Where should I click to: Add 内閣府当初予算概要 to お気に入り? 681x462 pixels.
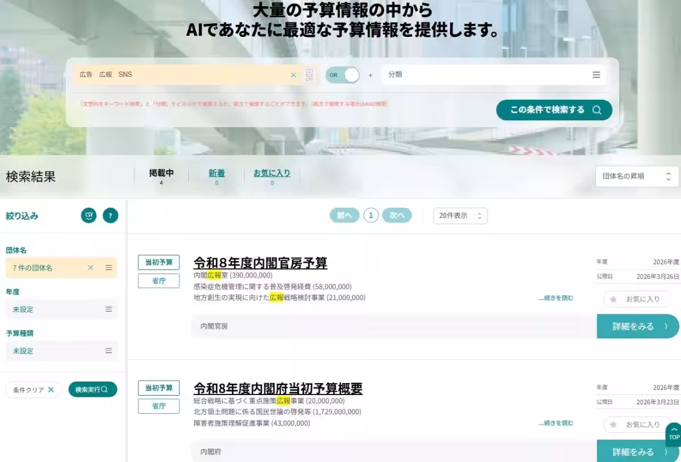point(638,425)
